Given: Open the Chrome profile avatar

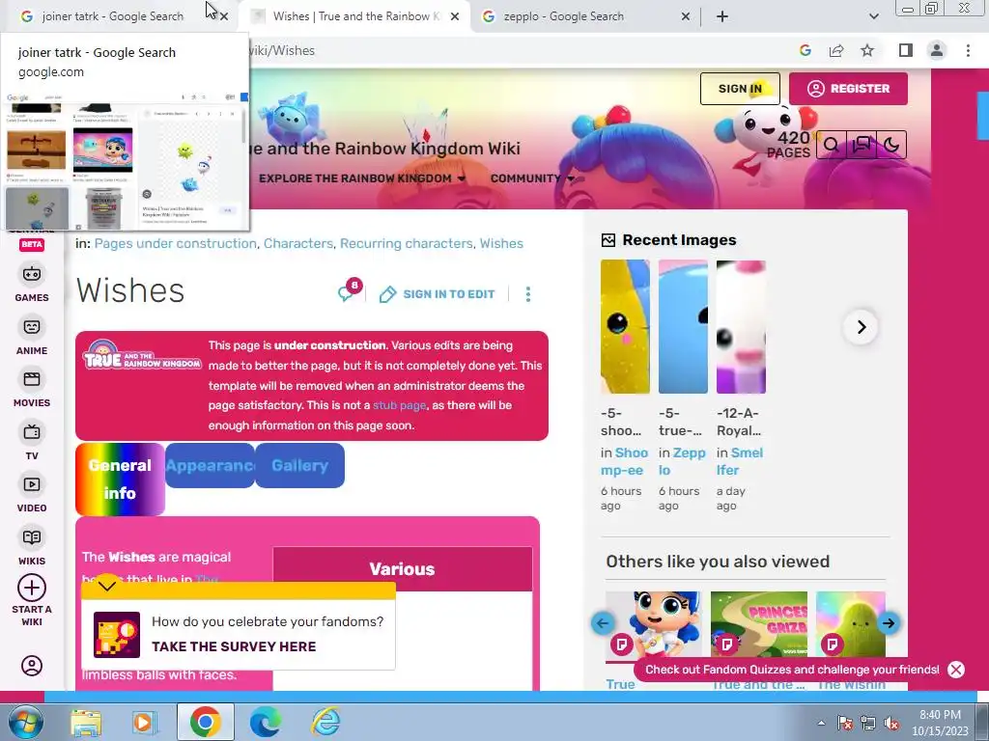Looking at the screenshot, I should tap(937, 50).
